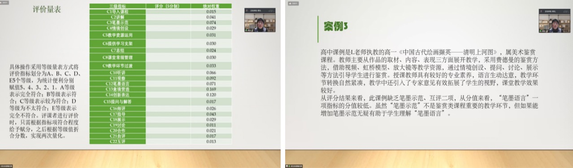Click the title bar of the right video thumbnail
Image resolution: width=573 pixels, height=168 pixels.
[x=554, y=11]
